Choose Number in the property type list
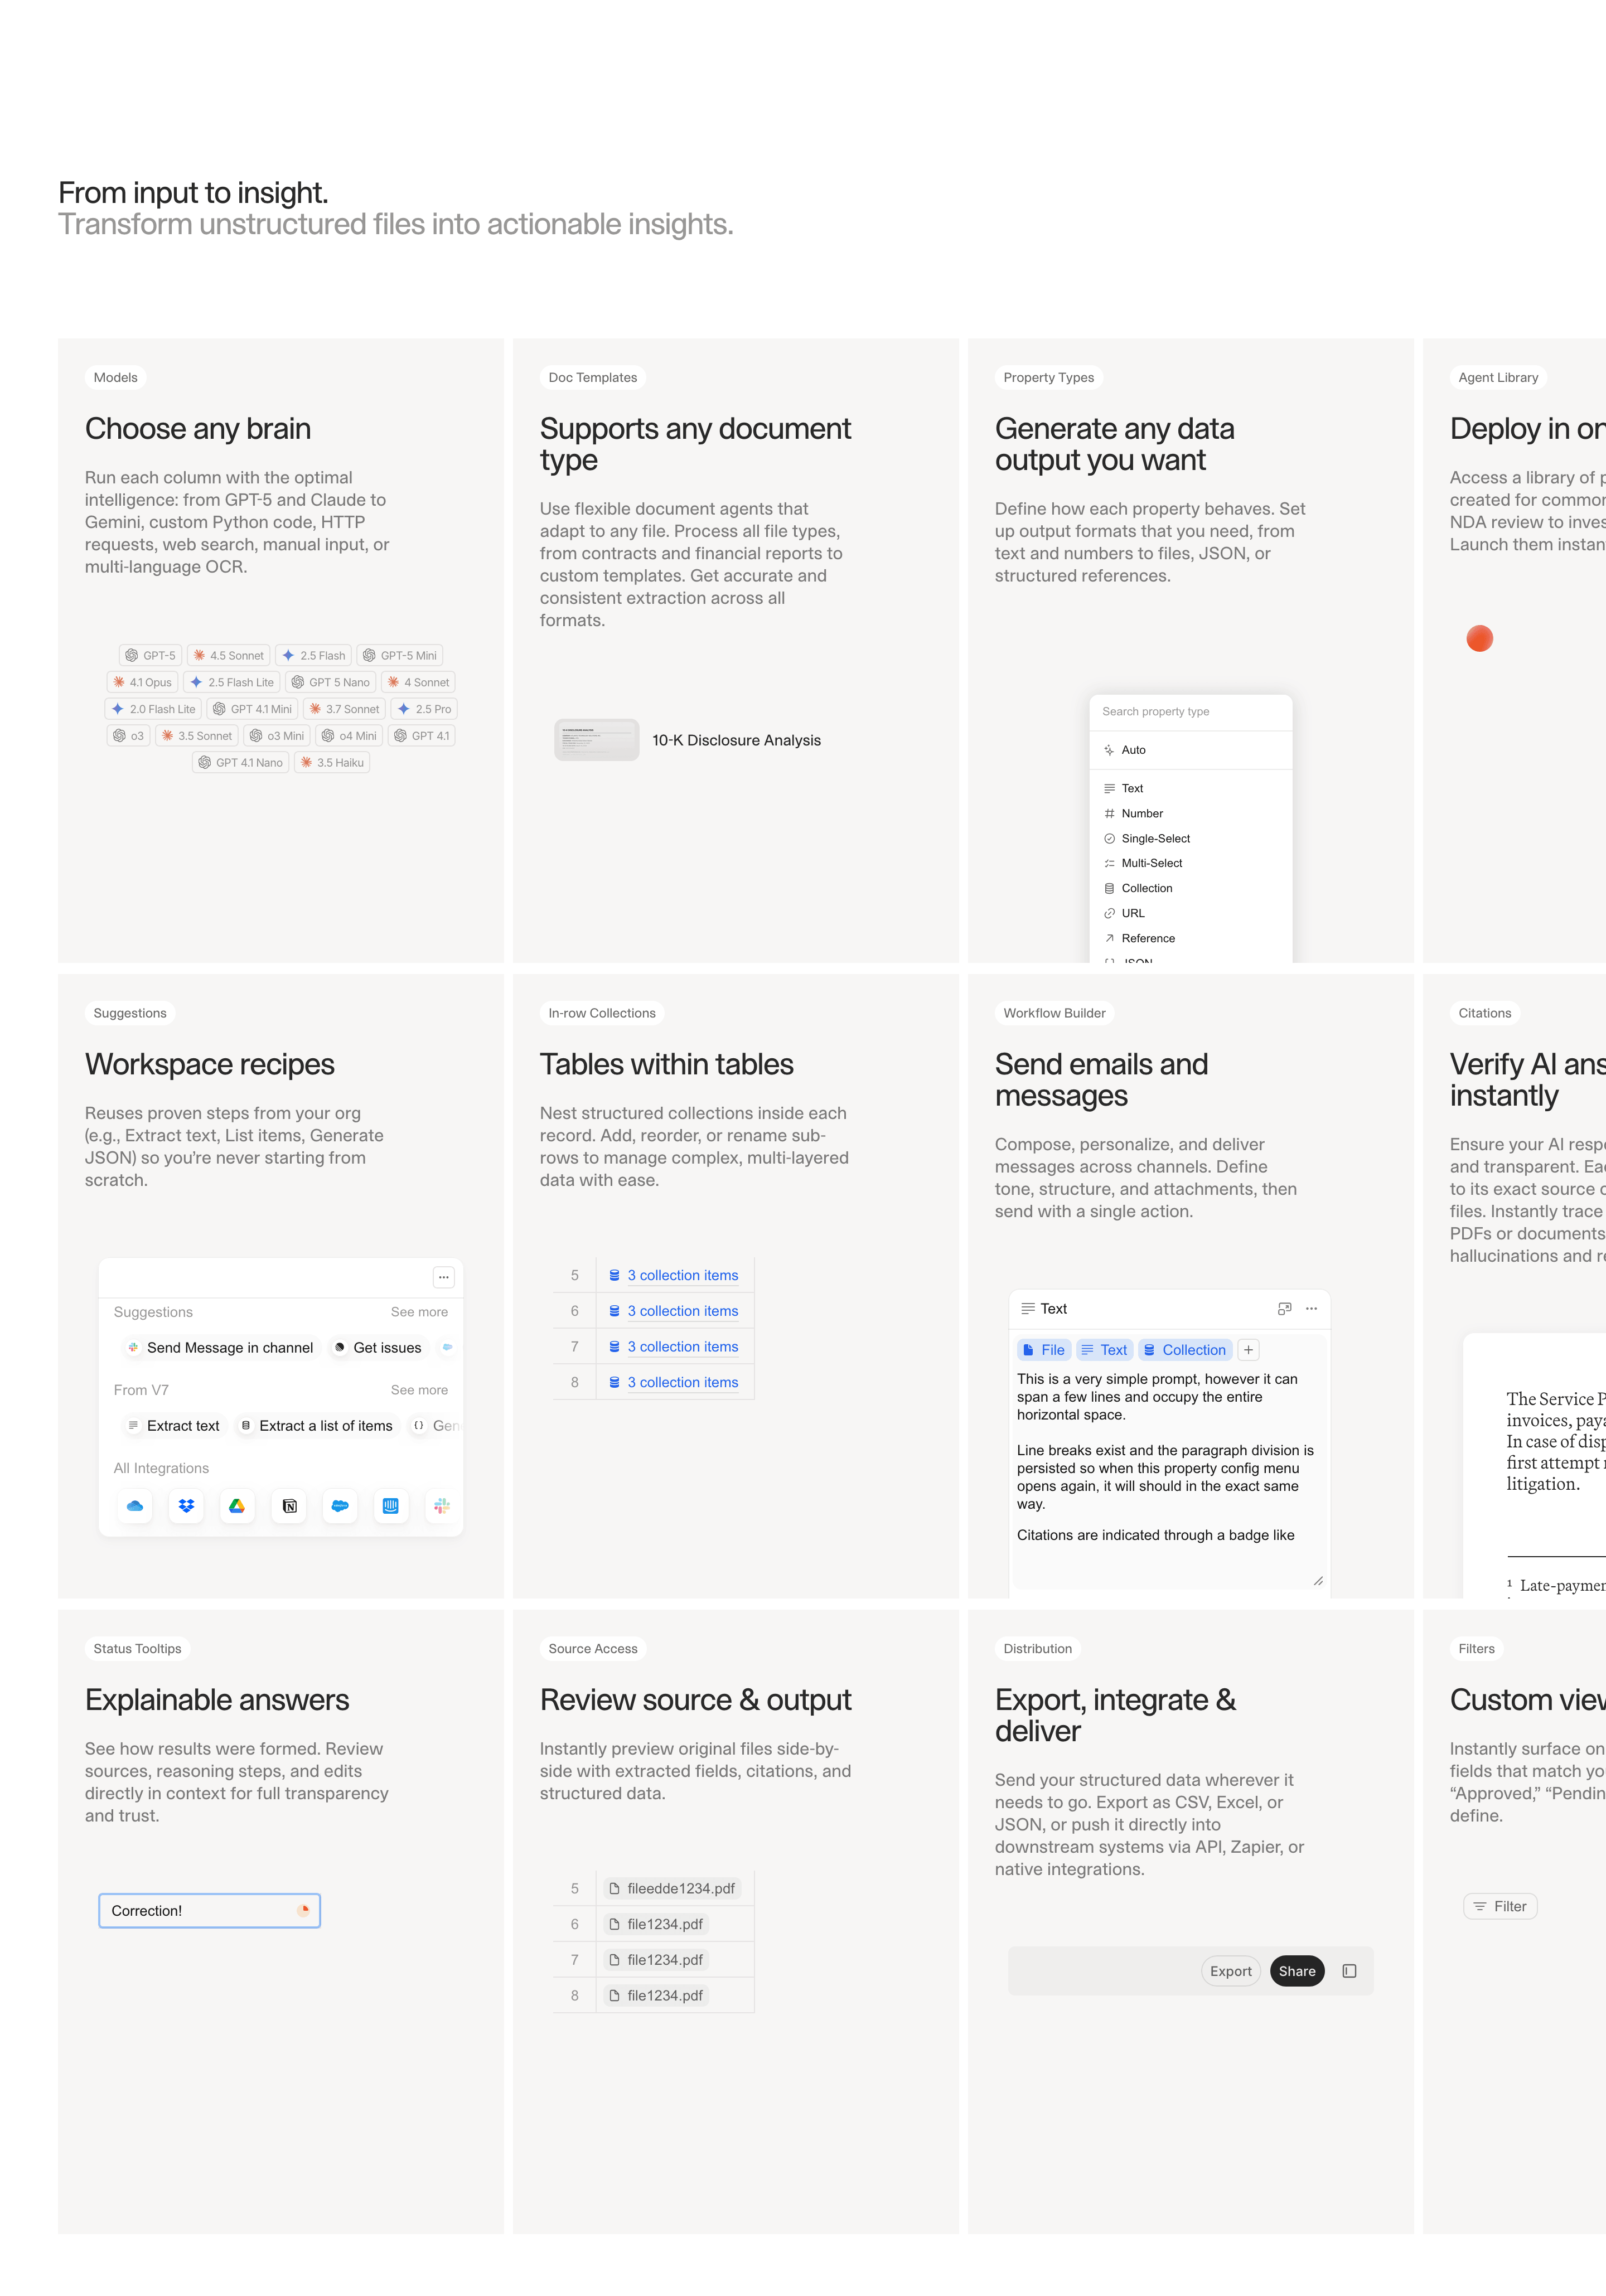 click(x=1190, y=814)
